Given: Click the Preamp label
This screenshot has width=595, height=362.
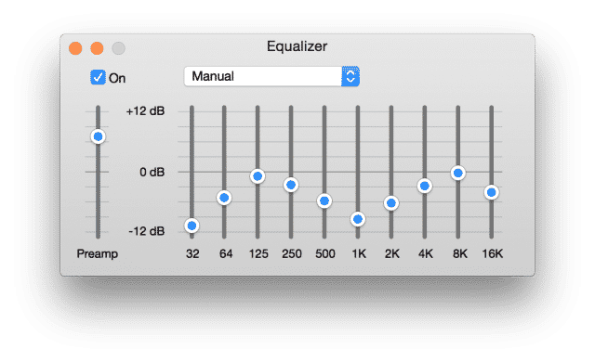Looking at the screenshot, I should click(x=97, y=253).
